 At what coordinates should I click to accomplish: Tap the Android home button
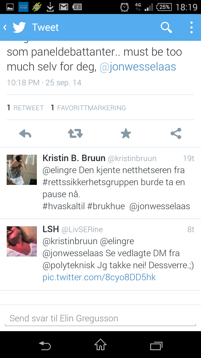[100, 345]
